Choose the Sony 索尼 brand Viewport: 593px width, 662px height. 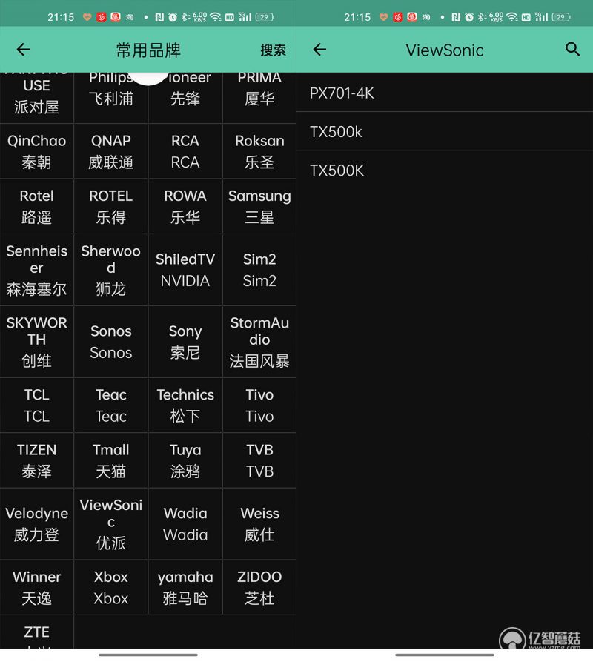coord(185,342)
